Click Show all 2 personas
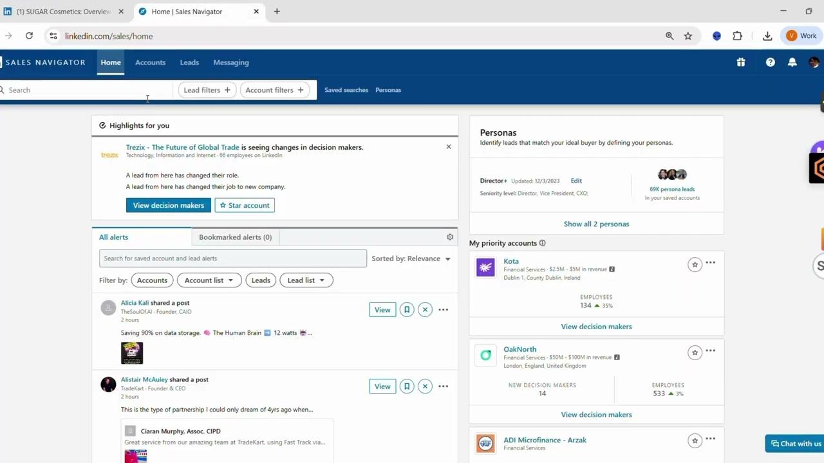 [596, 224]
